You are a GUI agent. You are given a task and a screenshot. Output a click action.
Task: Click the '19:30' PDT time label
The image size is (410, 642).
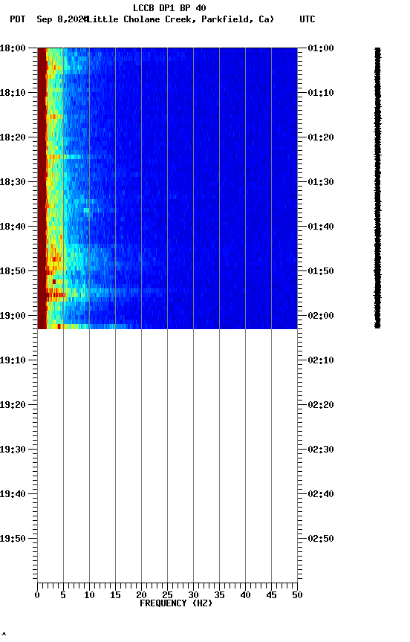13,450
